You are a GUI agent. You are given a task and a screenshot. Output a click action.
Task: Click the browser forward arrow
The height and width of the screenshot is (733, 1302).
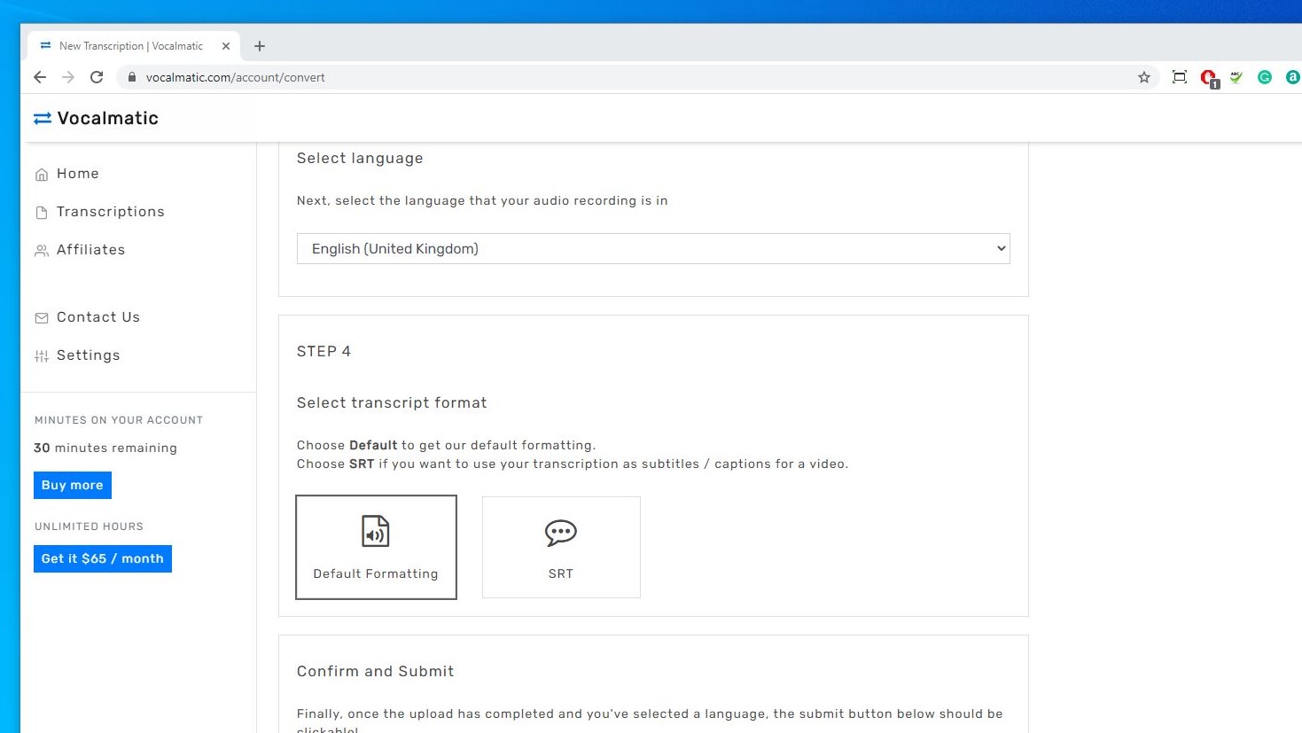68,77
